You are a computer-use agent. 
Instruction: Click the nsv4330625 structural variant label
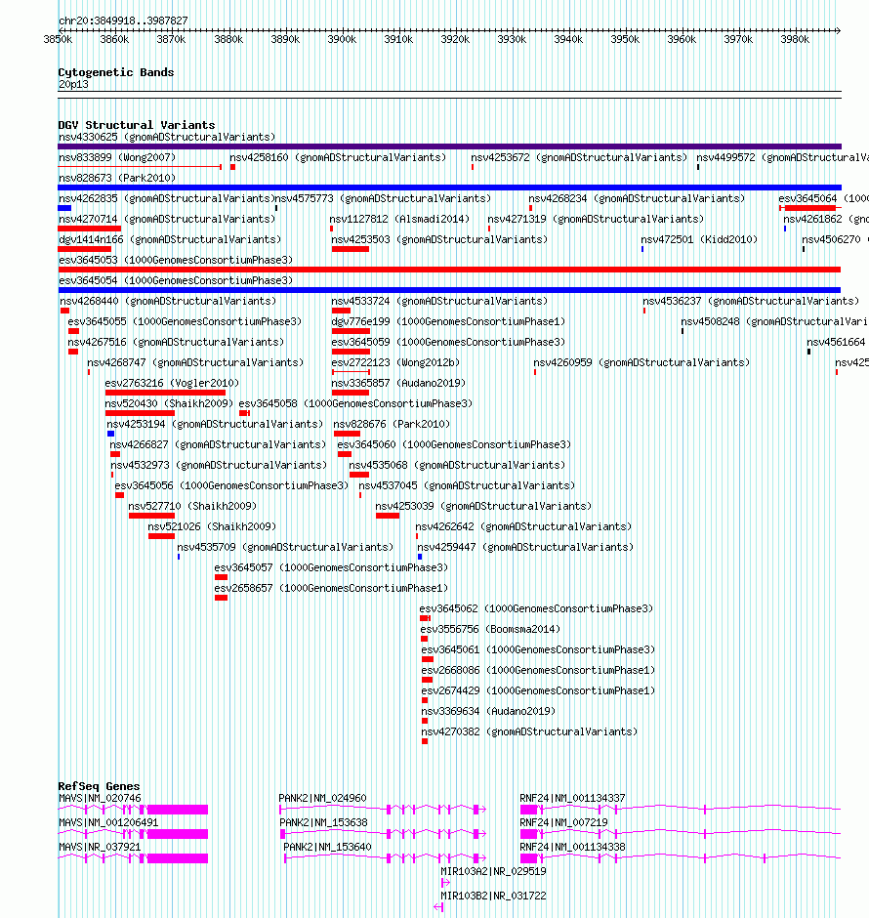pos(167,137)
